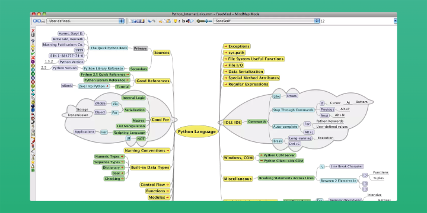This screenshot has height=213, width=427.
Task: Add the yellow smiley face icon
Action: tap(33, 102)
